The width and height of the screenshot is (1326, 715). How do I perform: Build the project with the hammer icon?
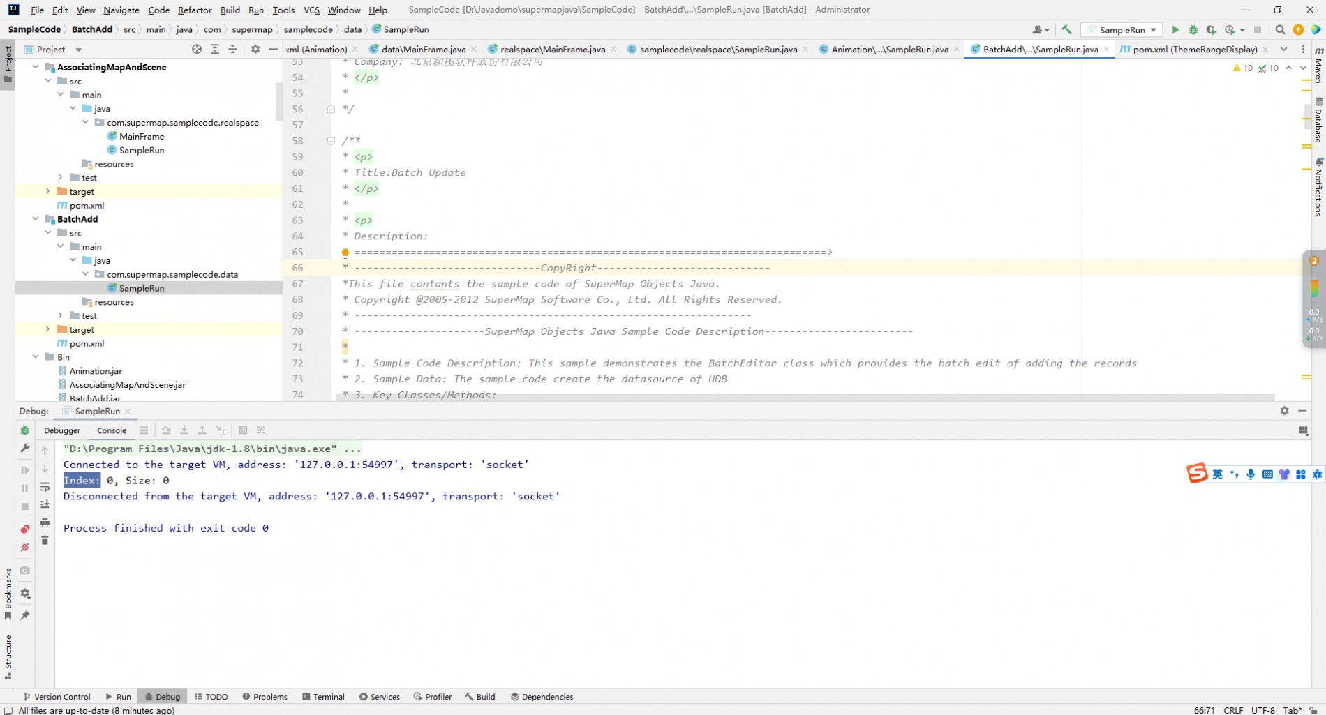(x=1066, y=30)
